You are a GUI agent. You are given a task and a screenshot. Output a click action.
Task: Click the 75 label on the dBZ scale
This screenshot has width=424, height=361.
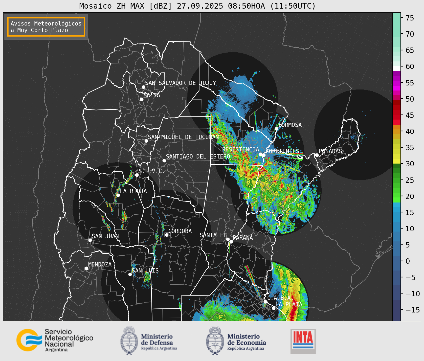click(410, 18)
